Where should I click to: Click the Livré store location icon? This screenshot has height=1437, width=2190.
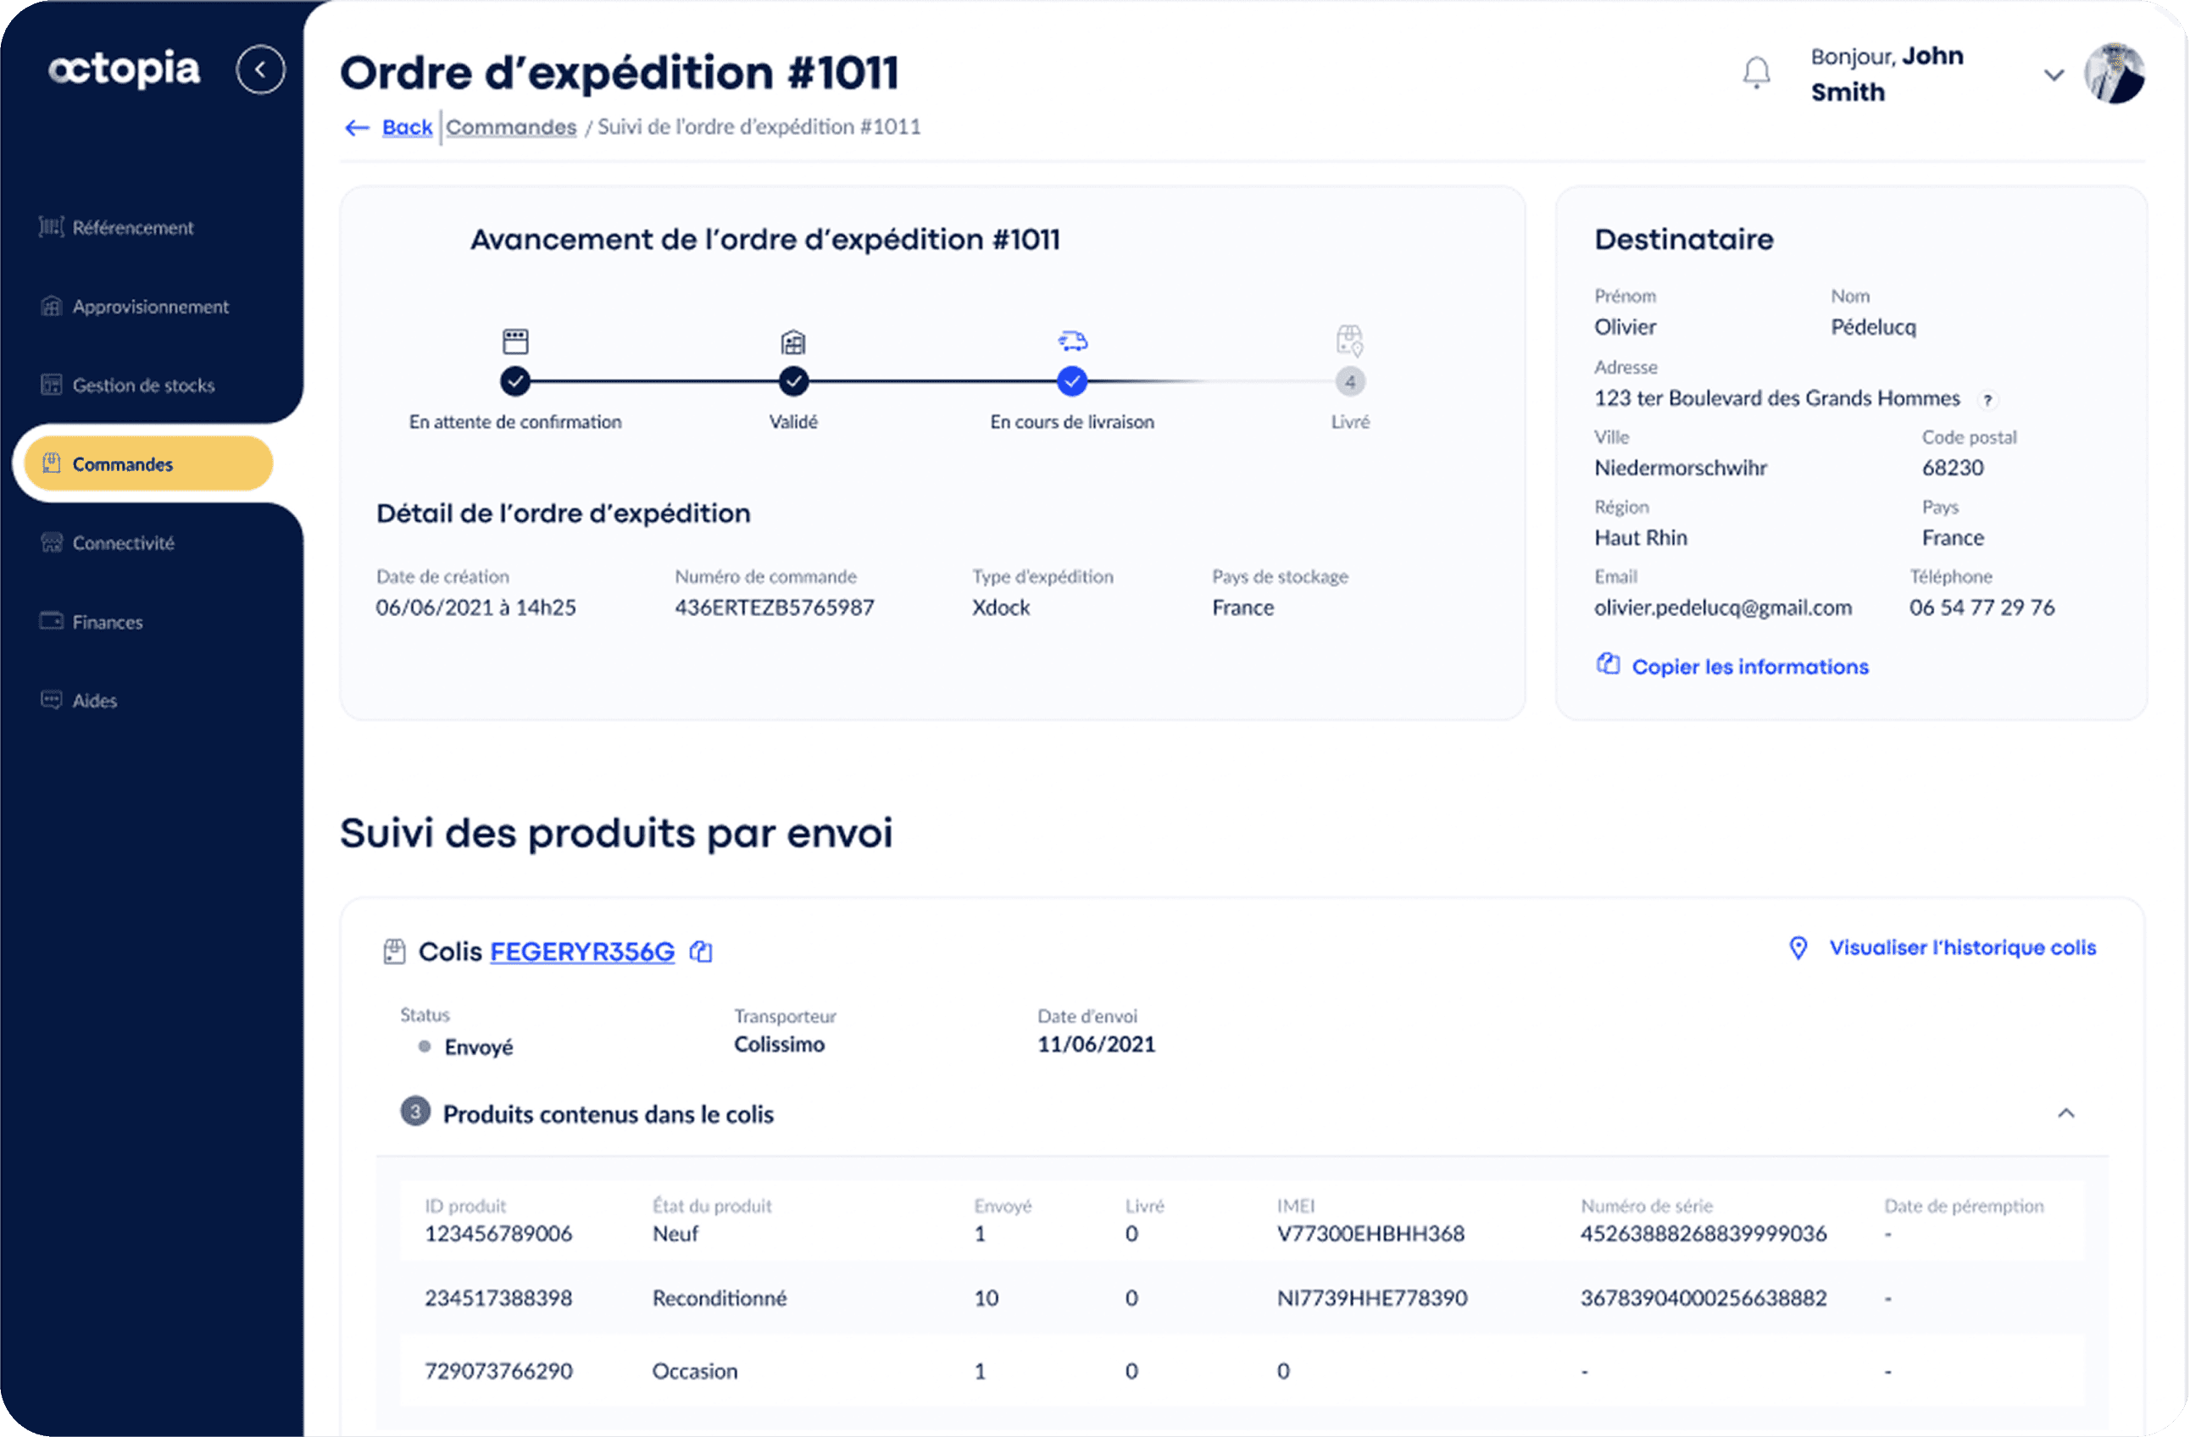tap(1349, 341)
